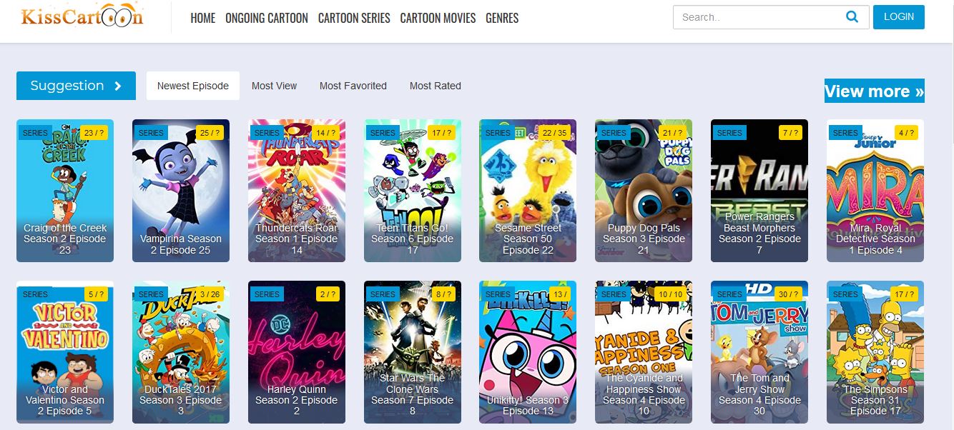
Task: Click SERIES tag on Craig of the Creek
Action: [35, 133]
